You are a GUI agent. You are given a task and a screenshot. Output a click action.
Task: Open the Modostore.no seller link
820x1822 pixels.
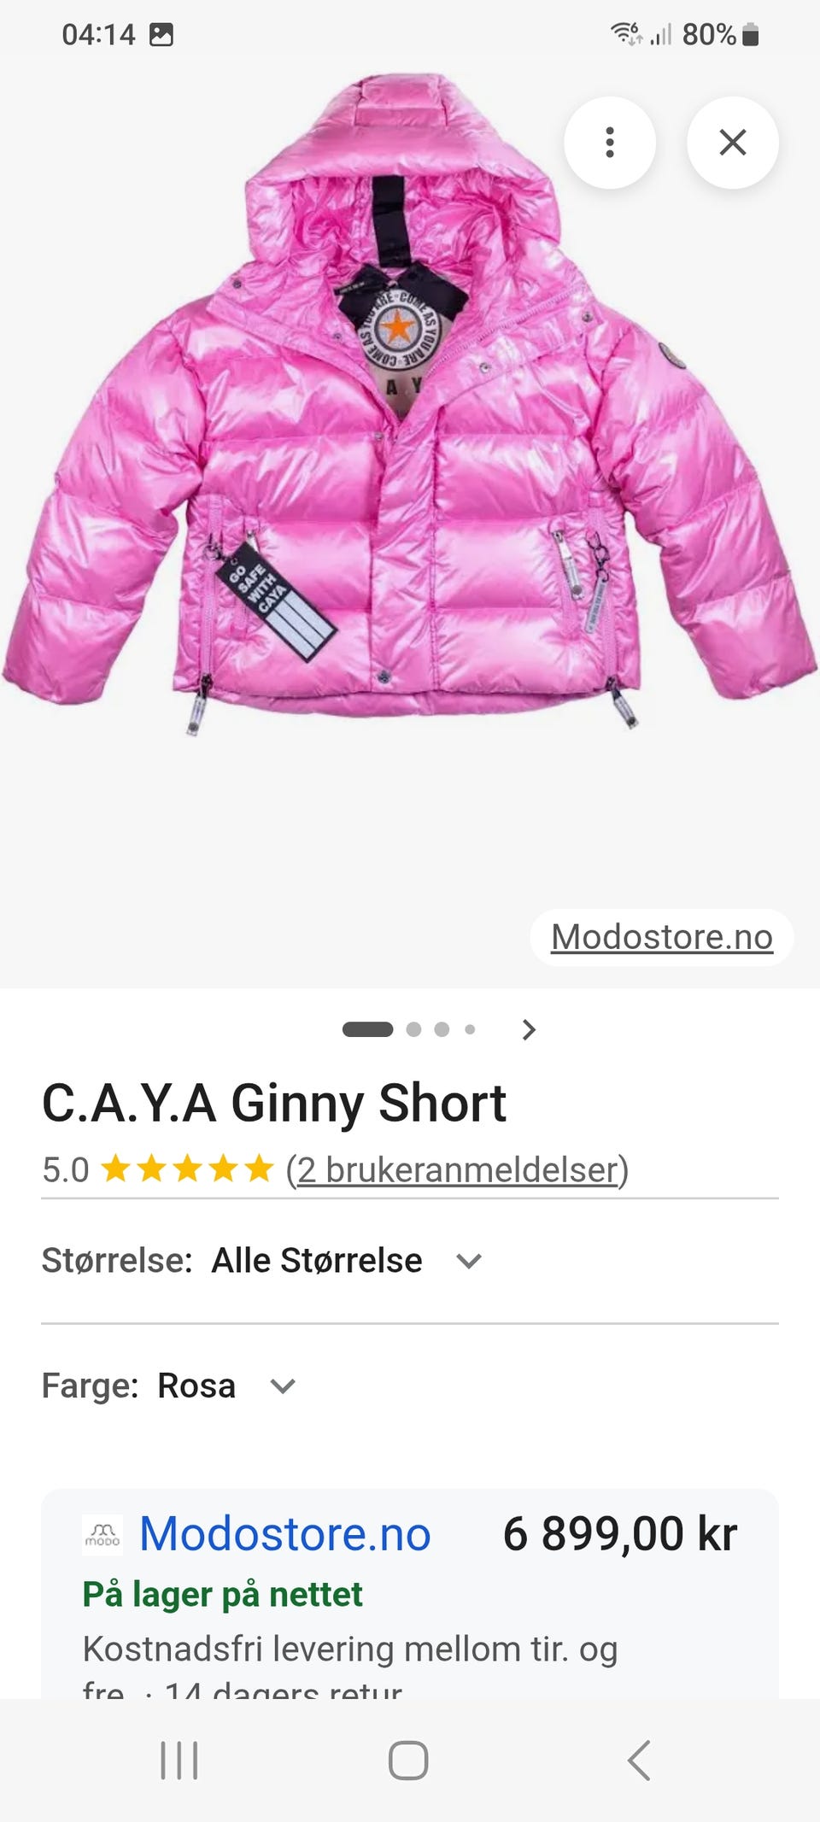click(x=285, y=1533)
